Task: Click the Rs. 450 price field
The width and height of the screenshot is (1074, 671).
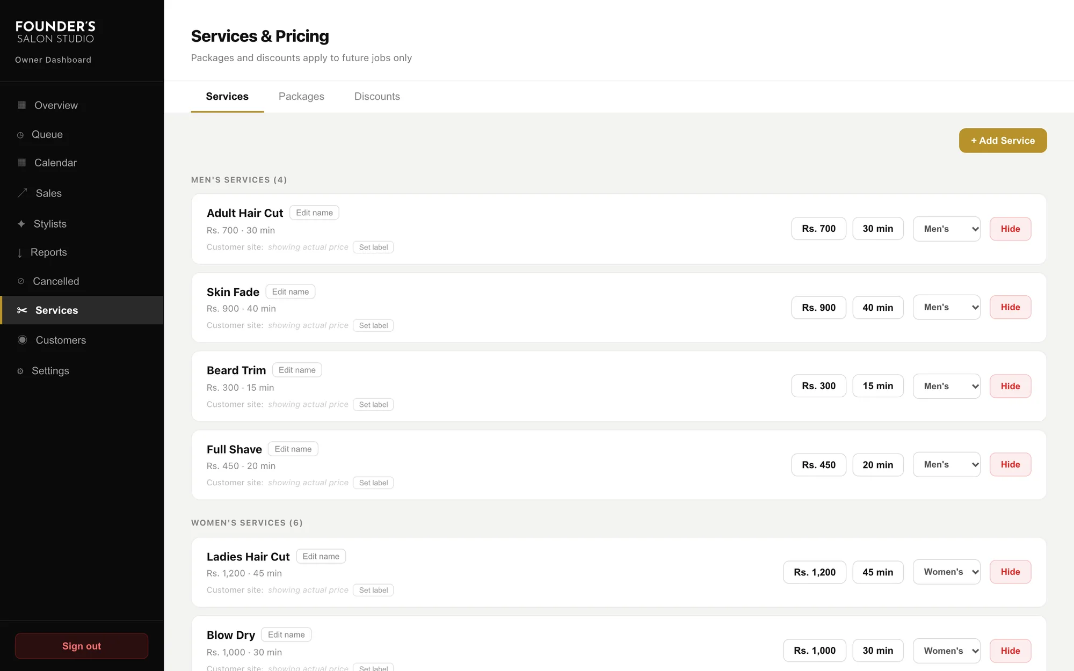Action: pos(818,465)
